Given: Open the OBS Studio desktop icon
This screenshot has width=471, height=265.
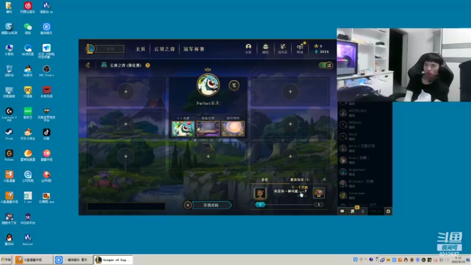Looking at the screenshot, I should coord(47,71).
